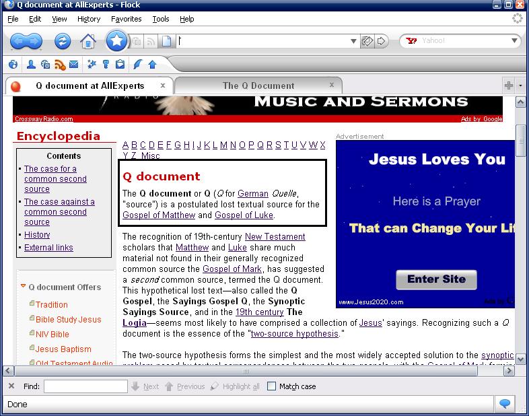Open the Favorites menu
Screen dimensions: 529x416
tap(126, 19)
